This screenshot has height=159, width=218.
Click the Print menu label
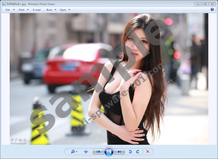21,10
